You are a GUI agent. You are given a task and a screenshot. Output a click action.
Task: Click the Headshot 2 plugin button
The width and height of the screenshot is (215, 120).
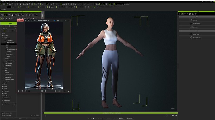[81, 7]
